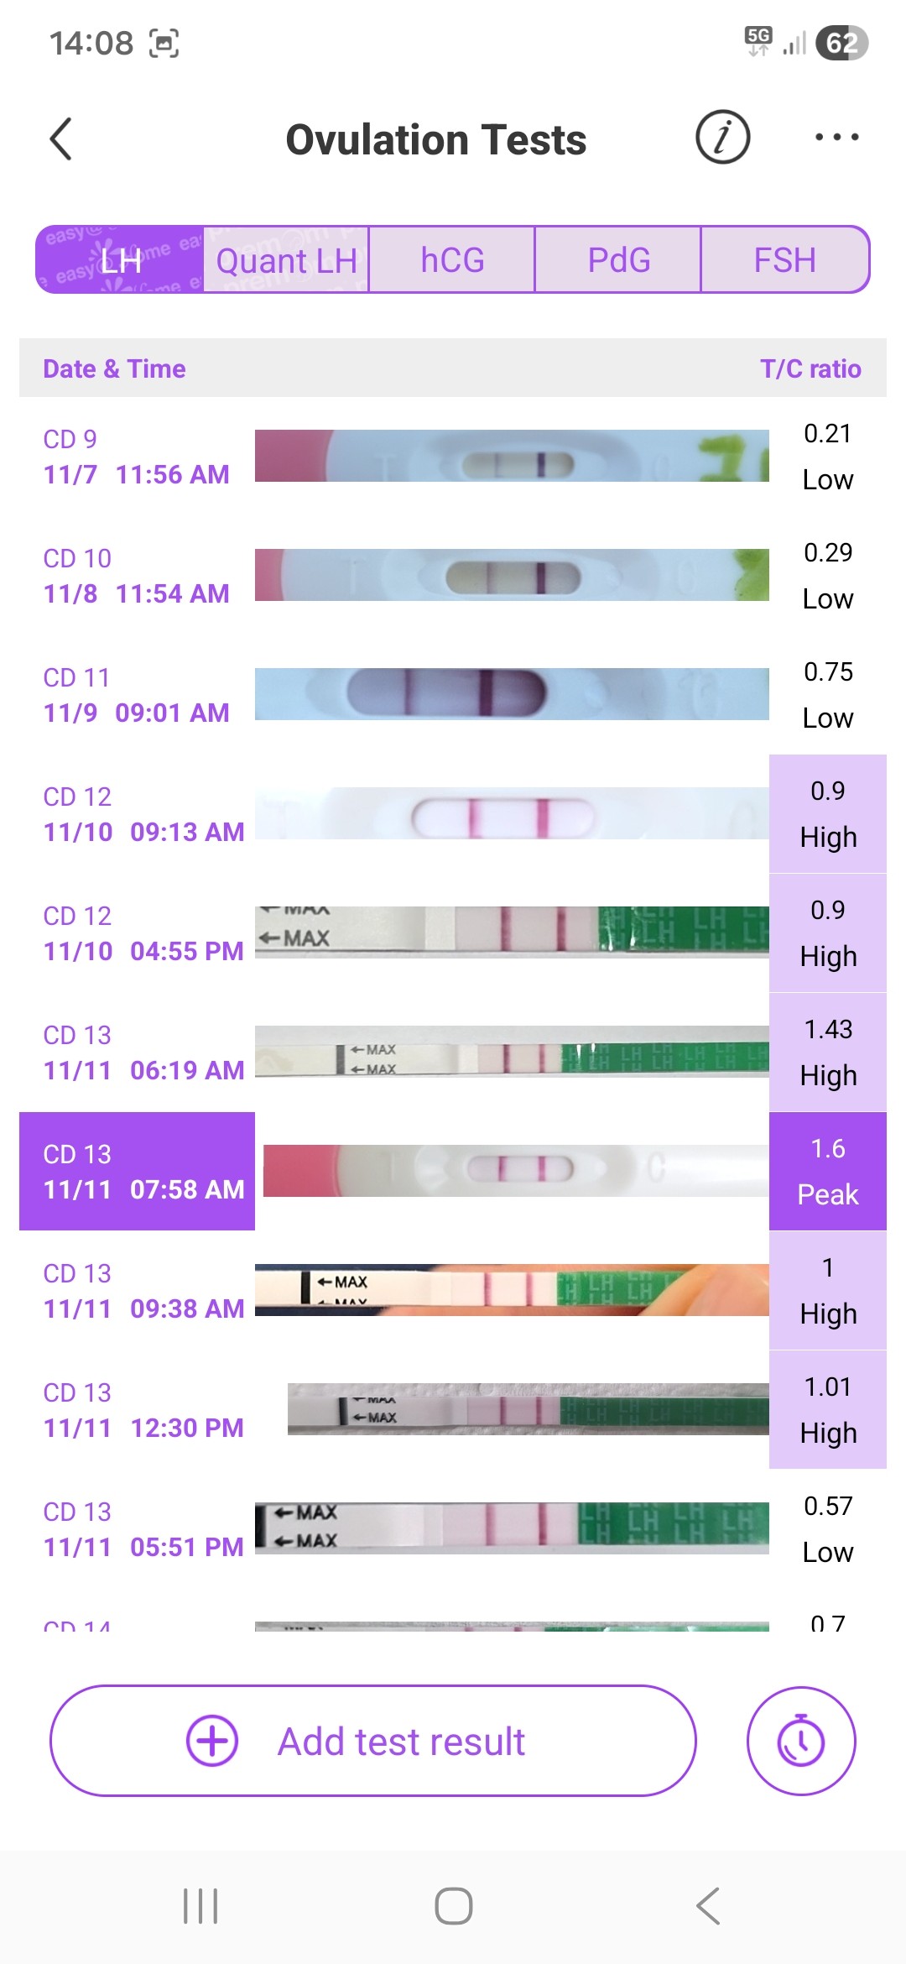Open the 11/11 05:51 PM test strip photo

[x=512, y=1527]
